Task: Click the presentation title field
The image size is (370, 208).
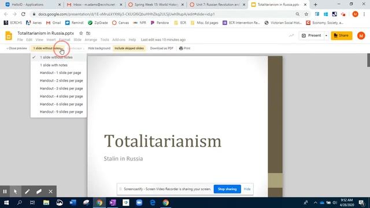Action: click(x=46, y=34)
